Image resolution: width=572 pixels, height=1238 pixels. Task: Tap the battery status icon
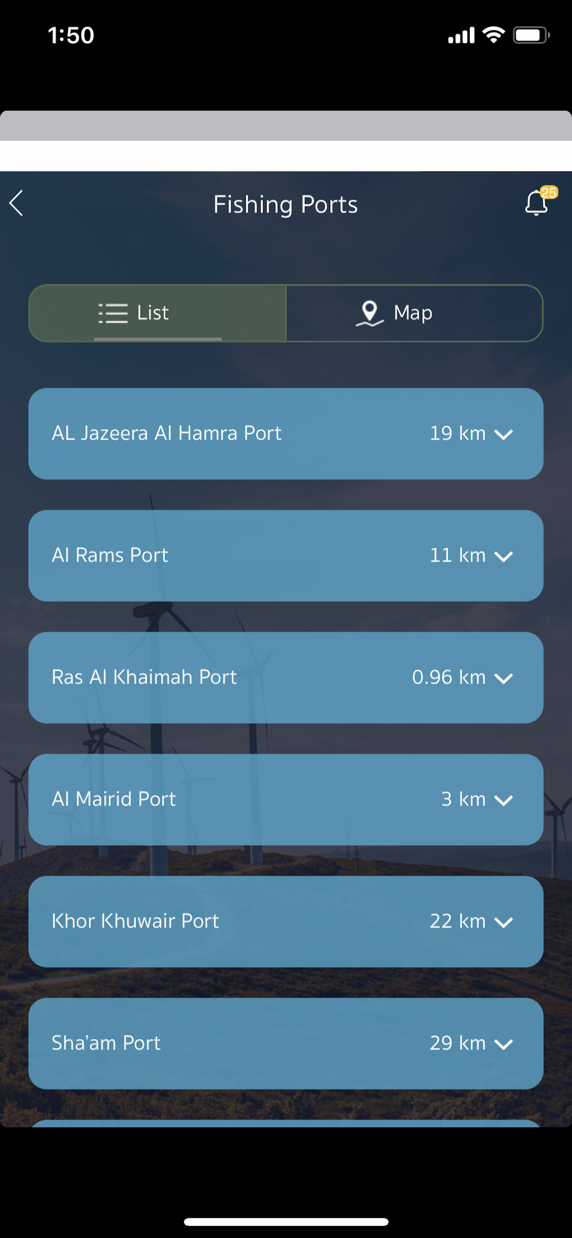(531, 35)
